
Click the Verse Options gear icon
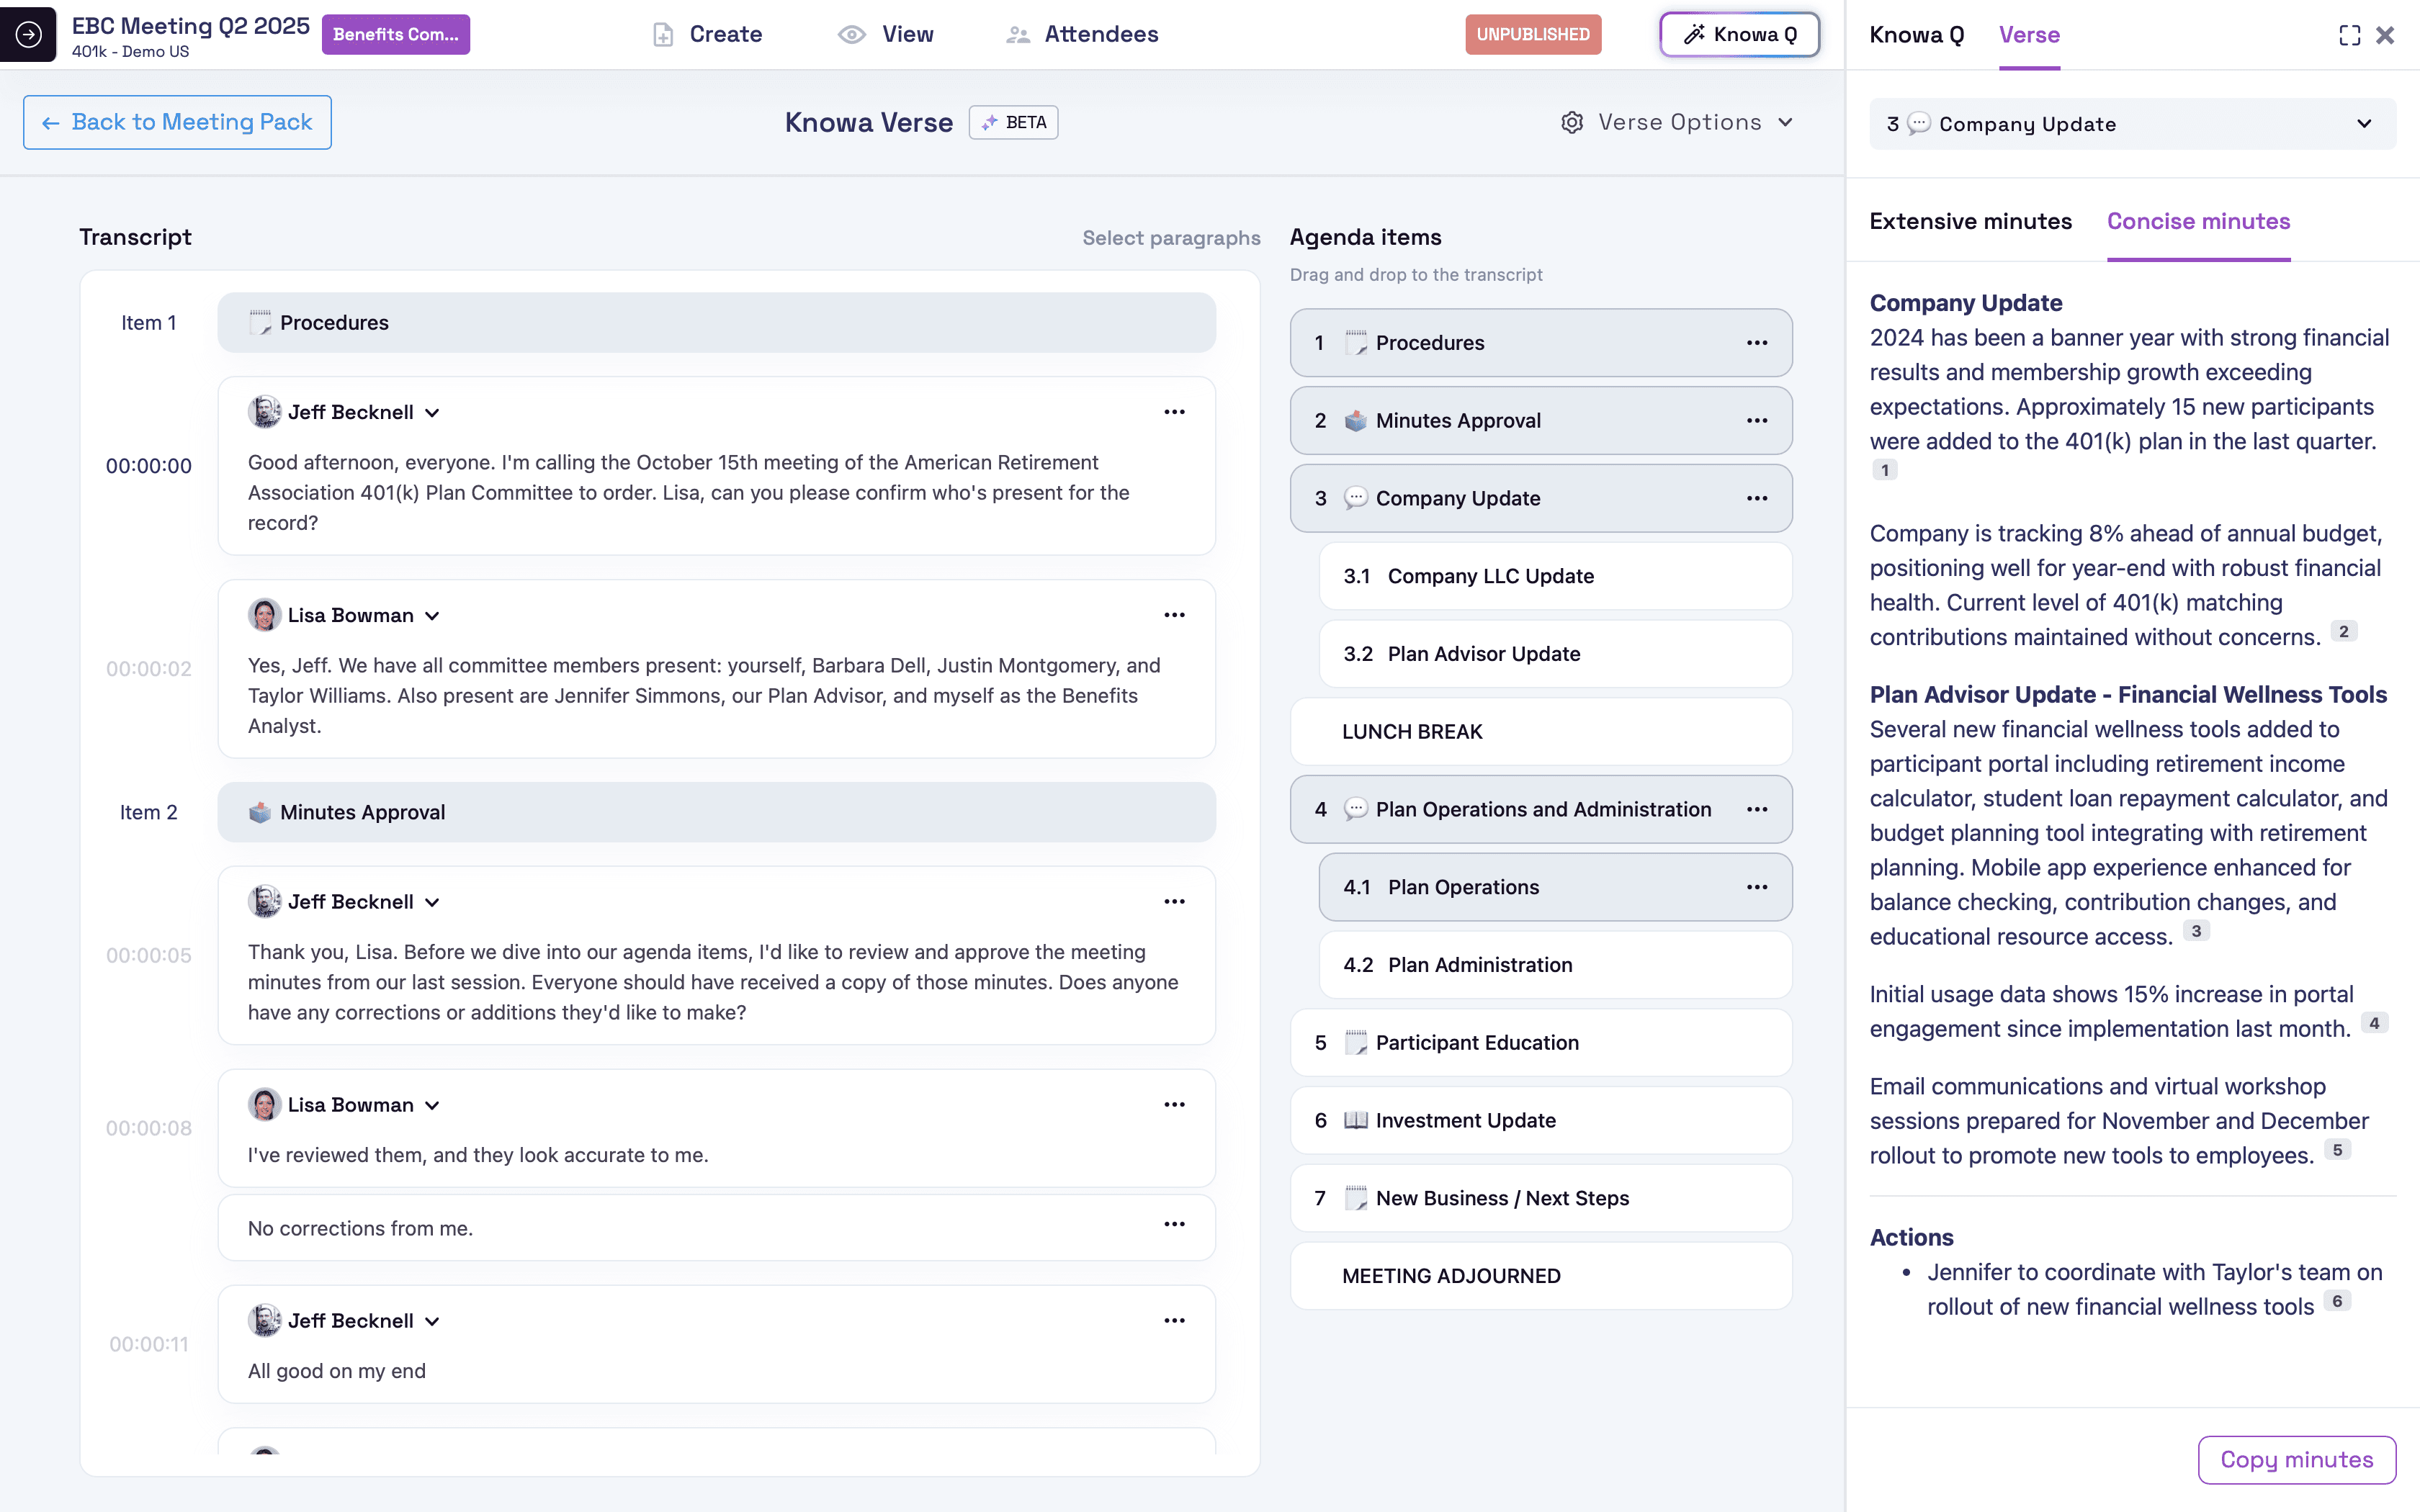[1572, 122]
